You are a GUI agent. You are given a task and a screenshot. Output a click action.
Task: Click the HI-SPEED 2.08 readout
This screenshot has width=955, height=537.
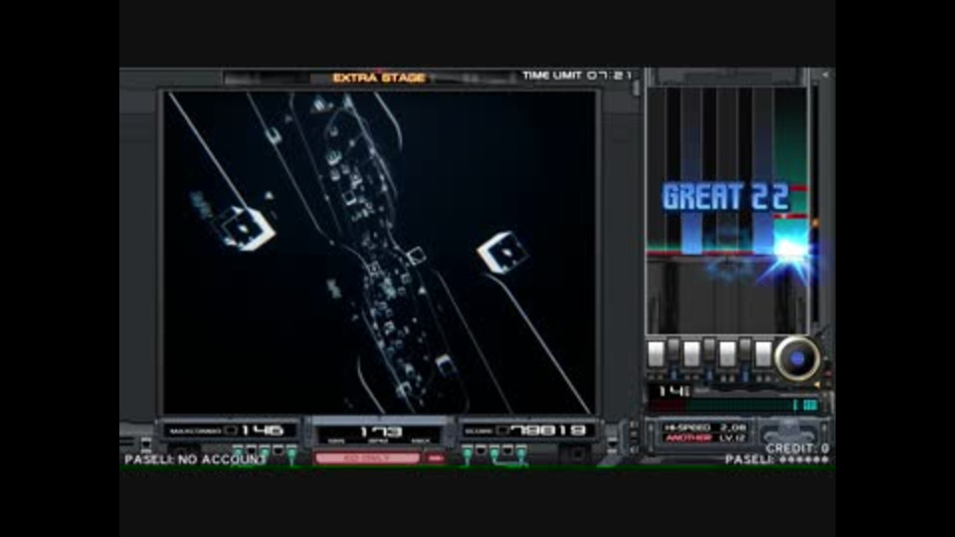705,428
